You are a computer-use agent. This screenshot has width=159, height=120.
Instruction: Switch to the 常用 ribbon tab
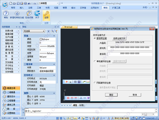[13, 8]
